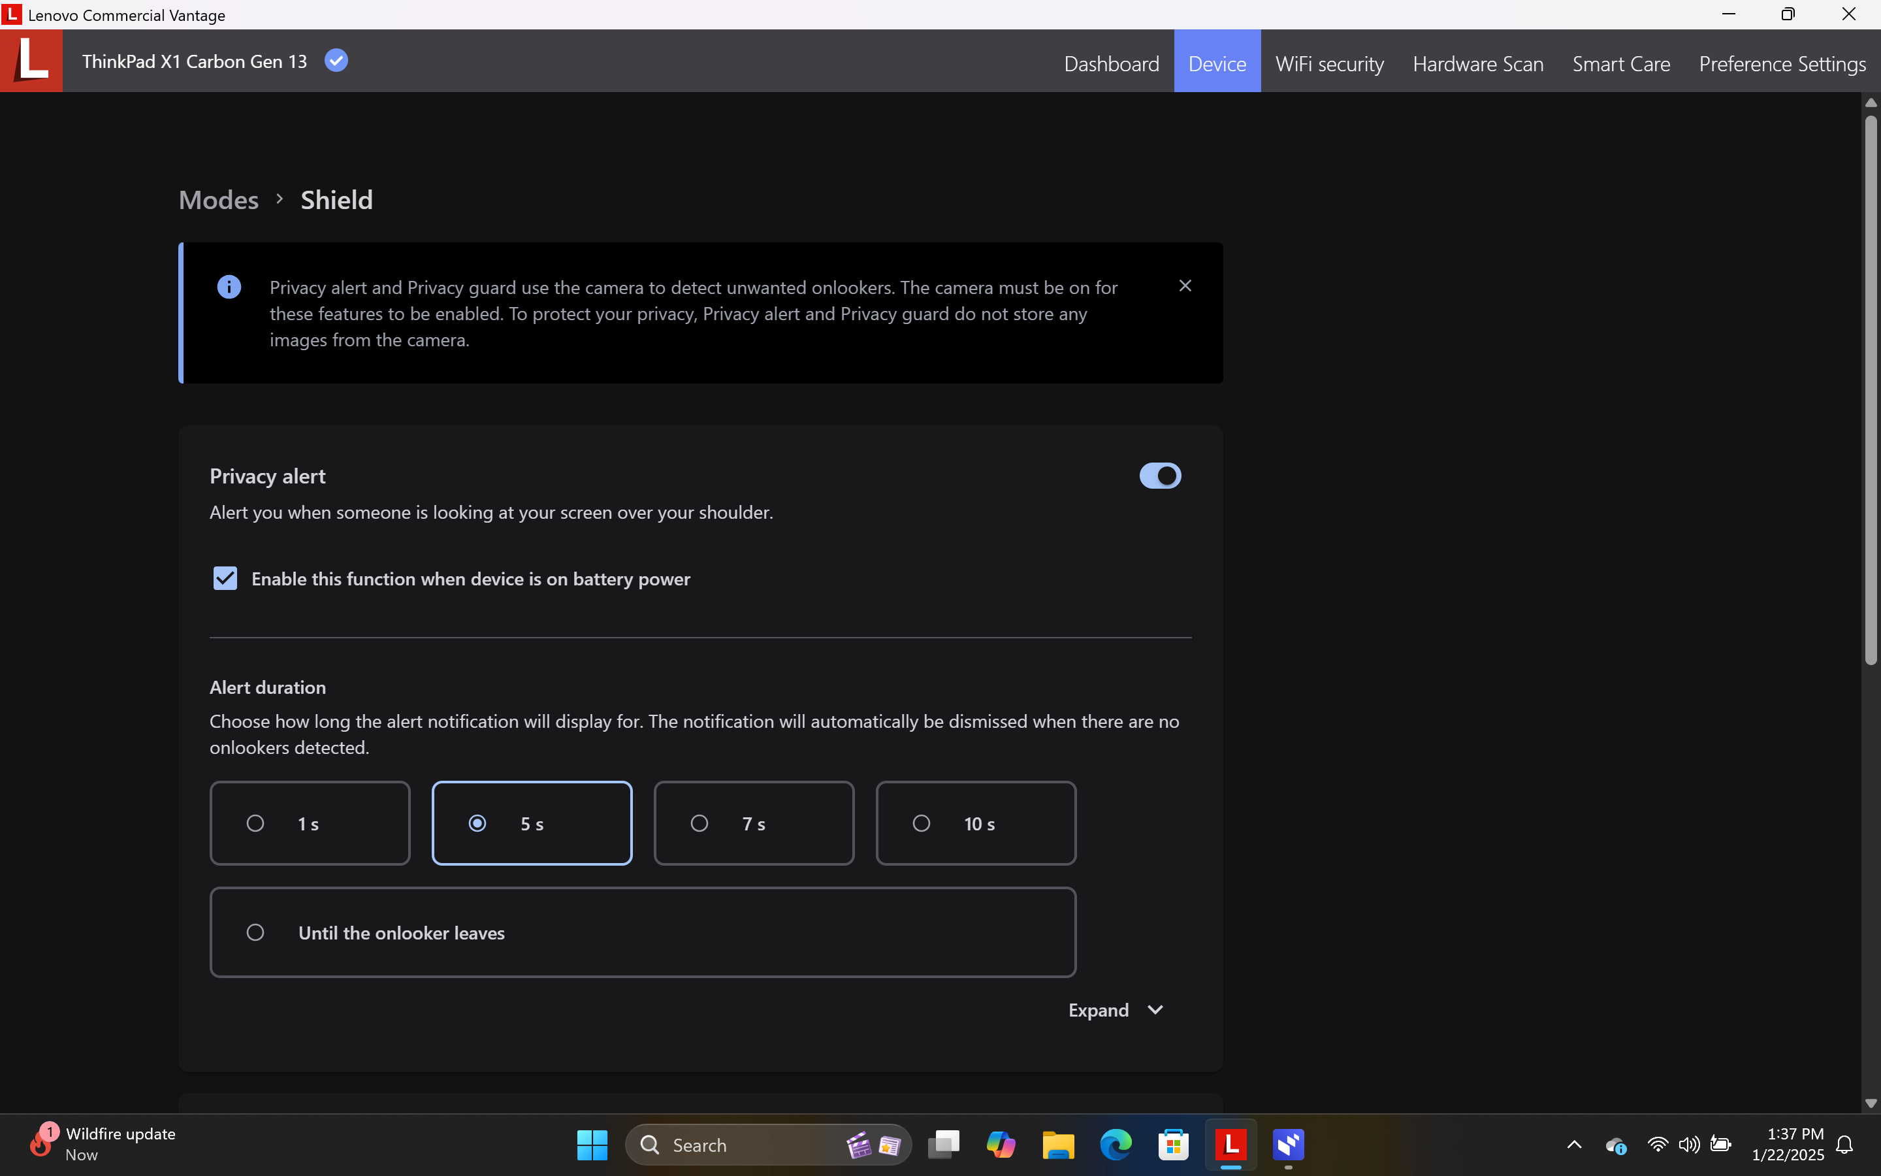Minimize the Lenovo Commercial Vantage window
This screenshot has width=1881, height=1176.
click(x=1729, y=14)
